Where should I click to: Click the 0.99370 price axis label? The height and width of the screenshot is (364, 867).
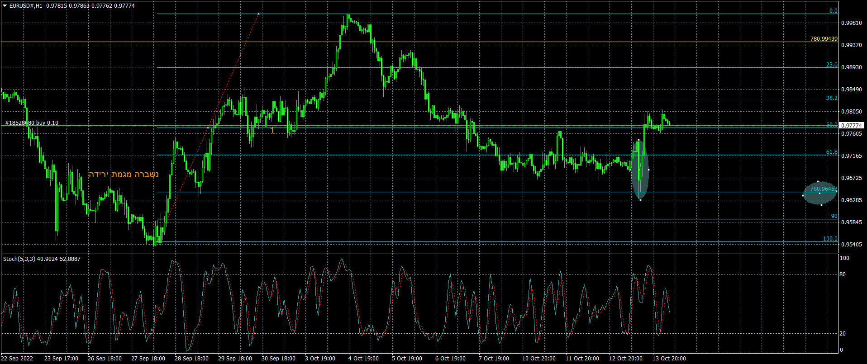point(851,45)
